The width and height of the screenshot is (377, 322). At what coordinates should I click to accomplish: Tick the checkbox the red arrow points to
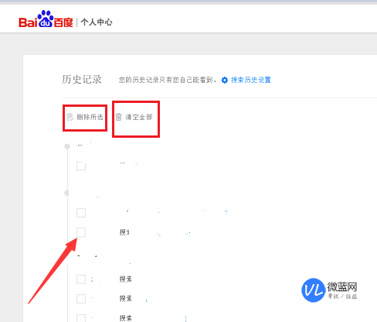coord(81,232)
